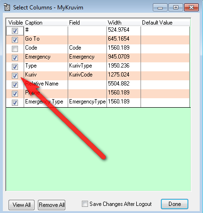
Task: Uncheck the Visible checkbox for # row
Action: pos(15,31)
